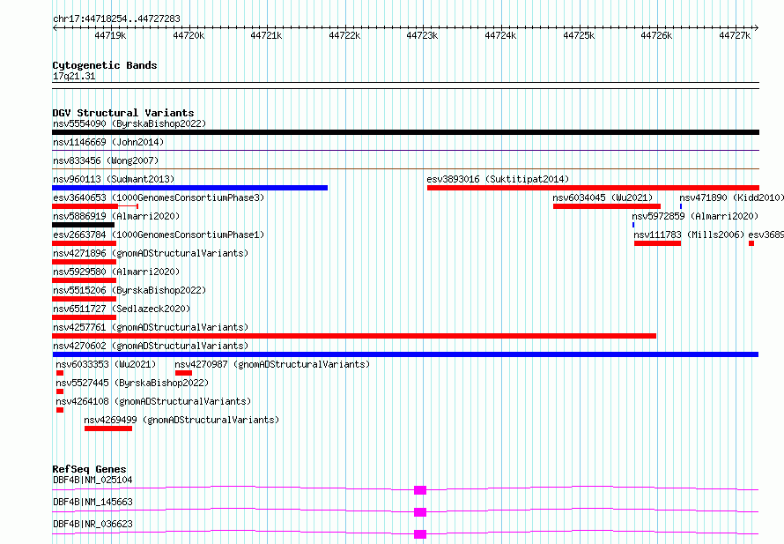Select the blue nsv960113 Sudmant2013 bar
784x544 pixels.
[190, 188]
